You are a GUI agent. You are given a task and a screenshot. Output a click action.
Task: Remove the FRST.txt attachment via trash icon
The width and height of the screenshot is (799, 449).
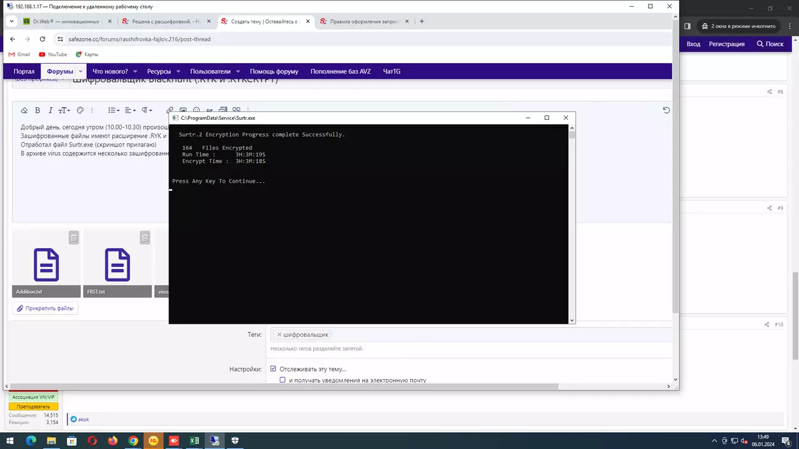[145, 238]
